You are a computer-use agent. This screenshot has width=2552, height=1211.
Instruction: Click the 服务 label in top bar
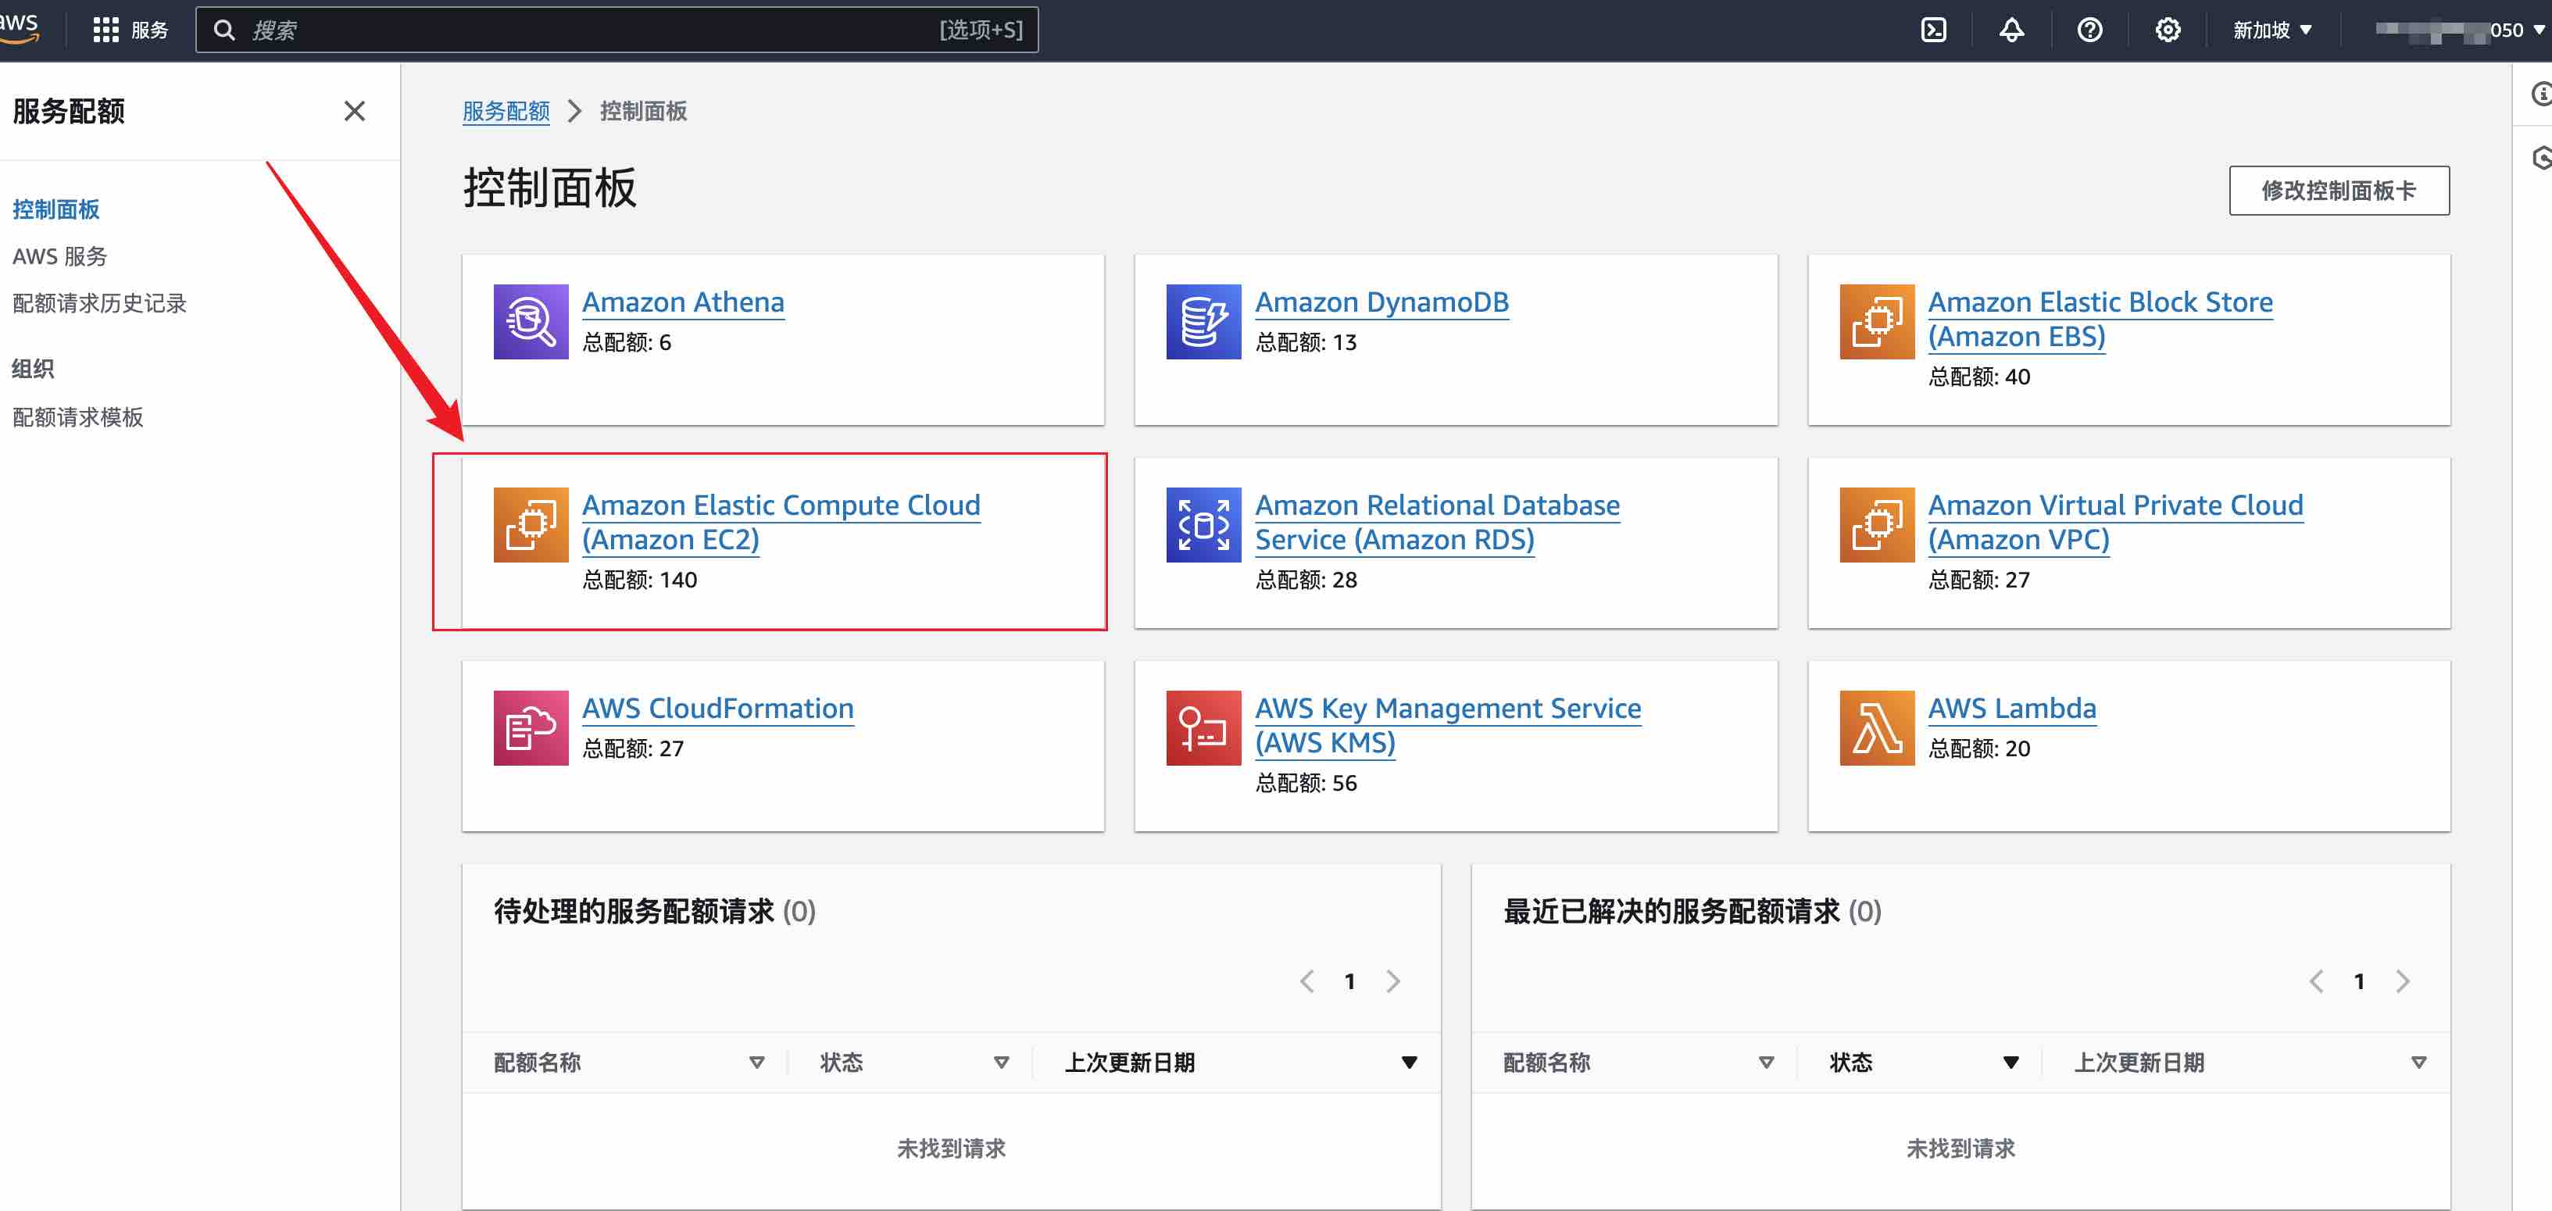[x=149, y=30]
